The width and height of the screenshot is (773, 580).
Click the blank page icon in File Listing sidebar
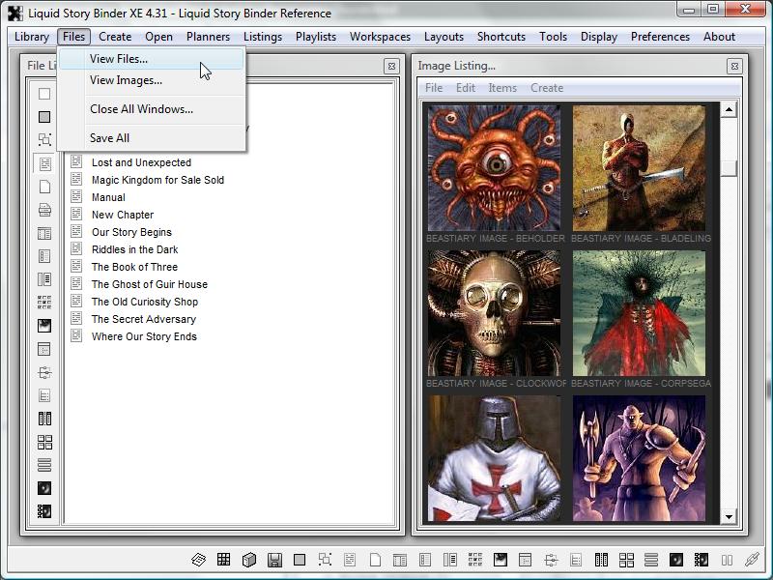tap(44, 187)
